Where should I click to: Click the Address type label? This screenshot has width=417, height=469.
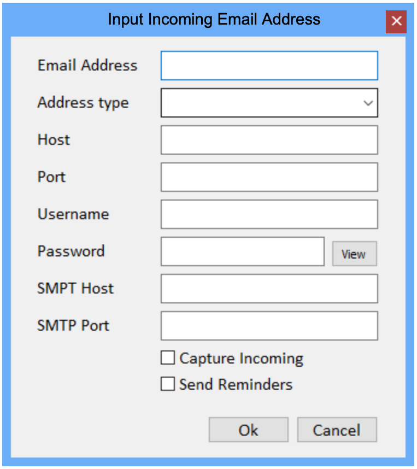pyautogui.click(x=83, y=103)
